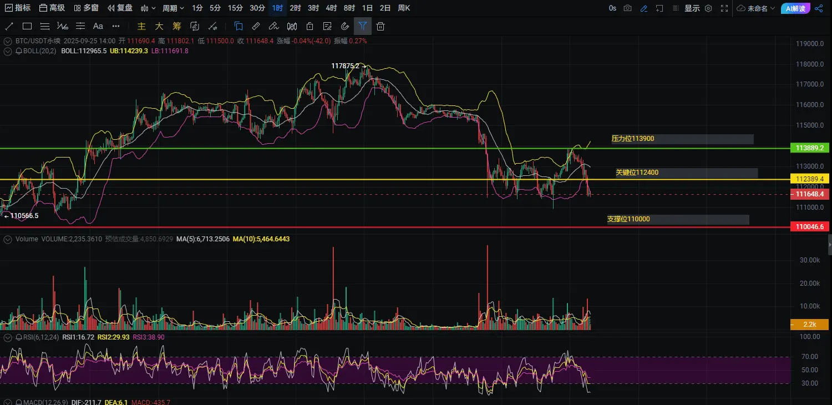Expand the 周期 period dropdown

tap(174, 8)
